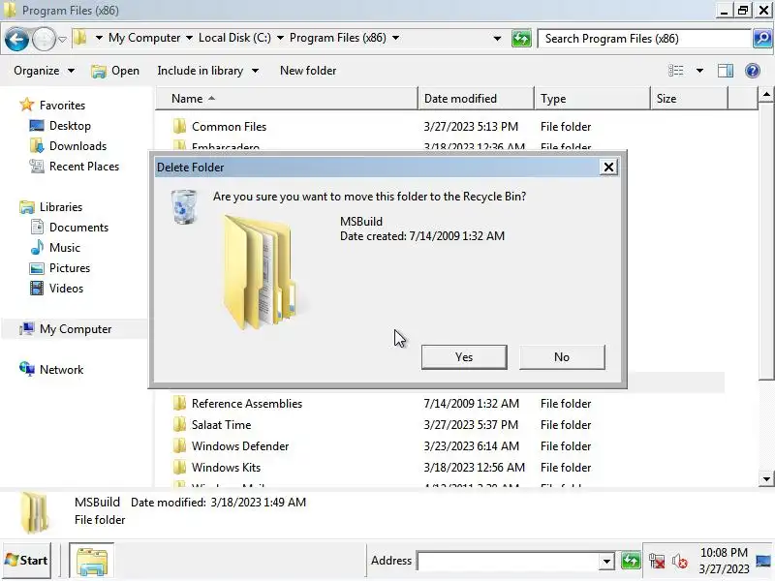Toggle the preview pane icon
775x581 pixels.
click(x=725, y=71)
